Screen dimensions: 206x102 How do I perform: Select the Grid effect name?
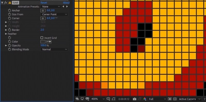tap(15, 3)
